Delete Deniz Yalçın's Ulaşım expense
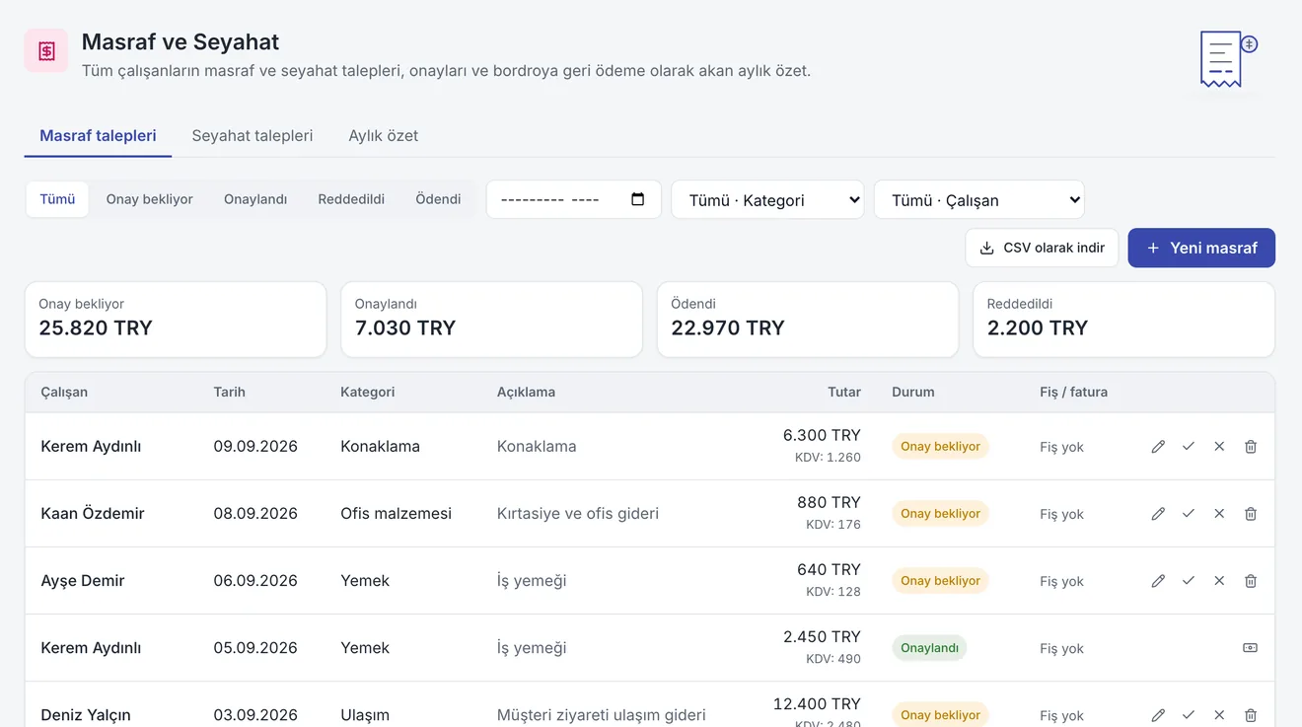Screen dimensions: 1302x727 pos(1251,715)
